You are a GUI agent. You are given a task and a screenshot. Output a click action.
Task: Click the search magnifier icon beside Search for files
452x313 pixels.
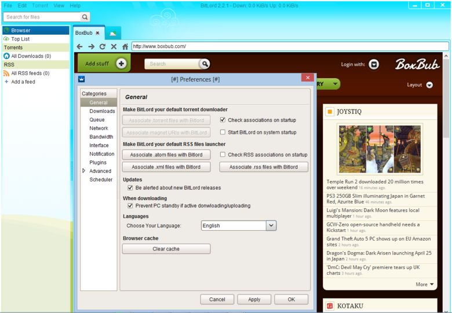[85, 17]
